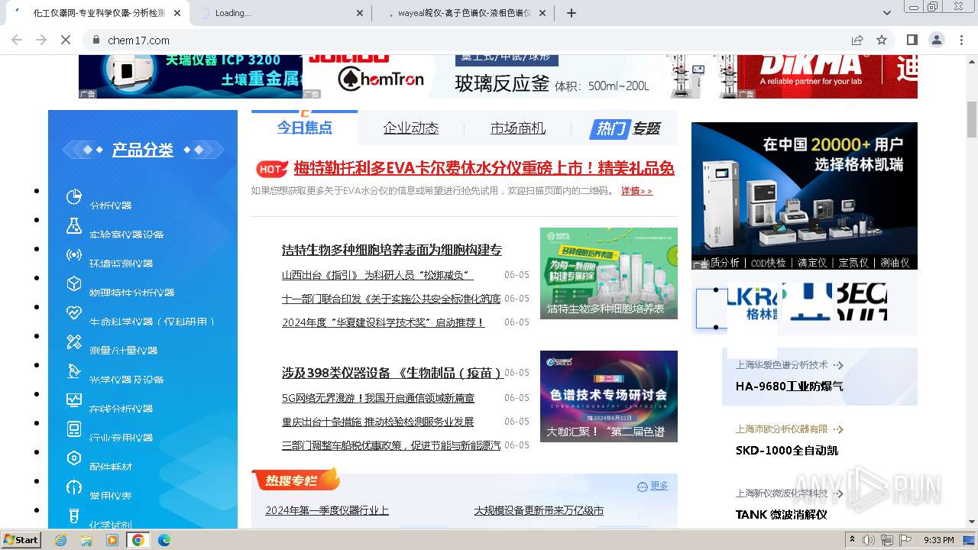Click the 在线分析仪器 monitor icon
The width and height of the screenshot is (978, 550).
point(74,400)
